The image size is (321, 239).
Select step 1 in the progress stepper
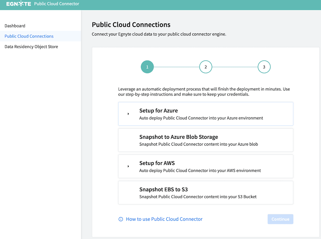147,67
